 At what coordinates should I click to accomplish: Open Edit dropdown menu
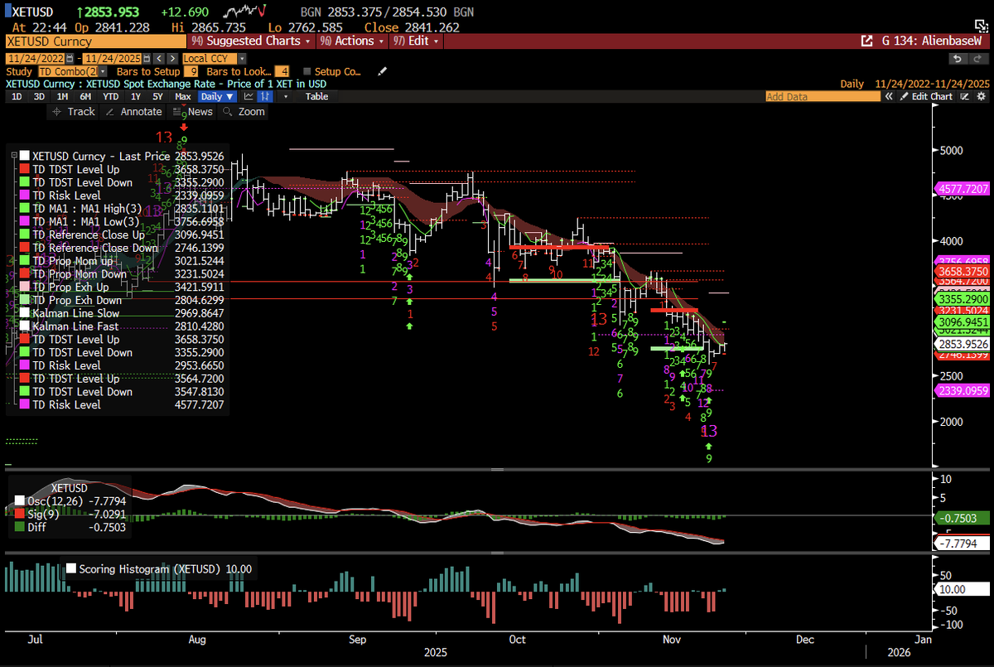[x=415, y=41]
